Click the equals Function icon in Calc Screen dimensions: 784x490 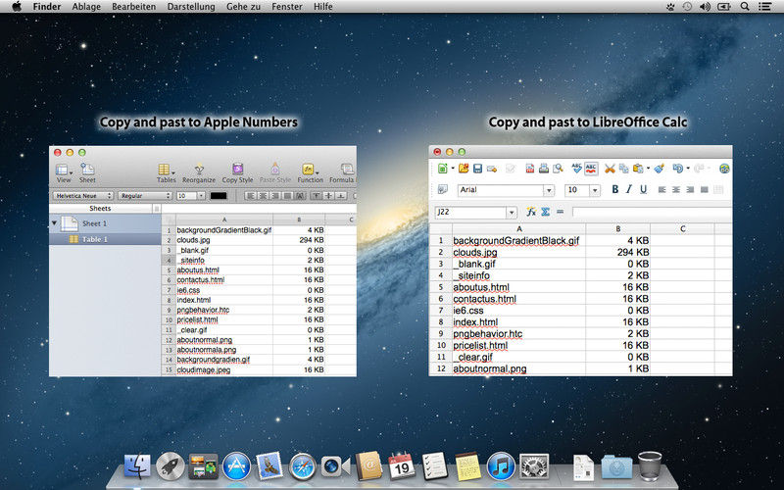tap(560, 212)
